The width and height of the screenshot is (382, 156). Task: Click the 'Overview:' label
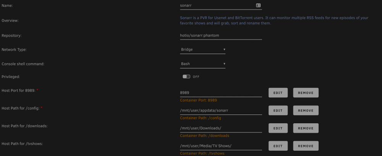10,21
